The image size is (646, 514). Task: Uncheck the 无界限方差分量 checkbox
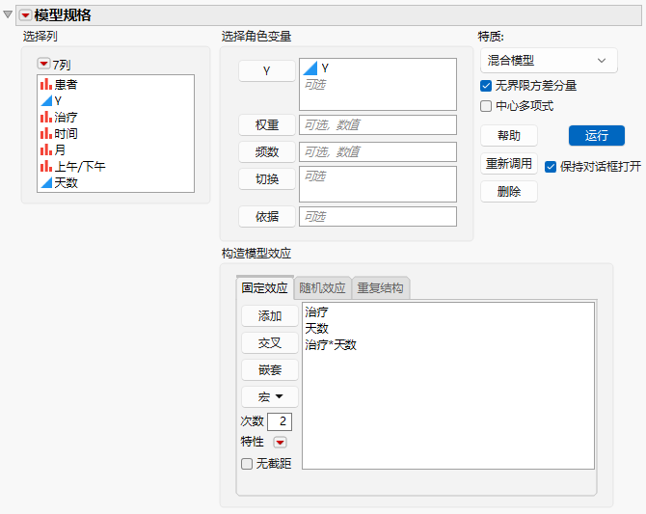point(486,86)
